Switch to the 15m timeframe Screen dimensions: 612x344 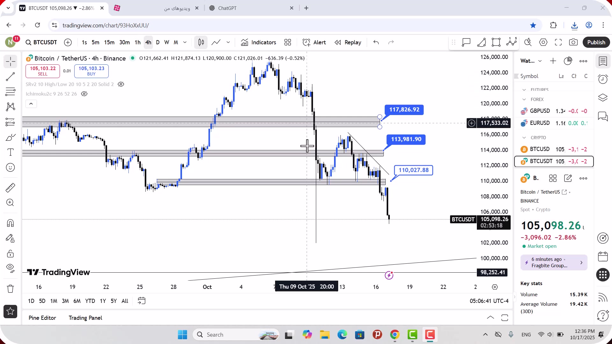coord(109,42)
